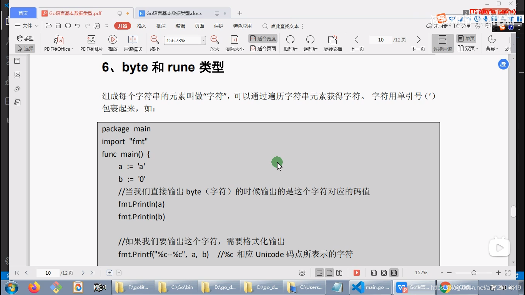The width and height of the screenshot is (525, 295).
Task: Toggle eye protection mode icon in status bar
Action: click(302, 273)
